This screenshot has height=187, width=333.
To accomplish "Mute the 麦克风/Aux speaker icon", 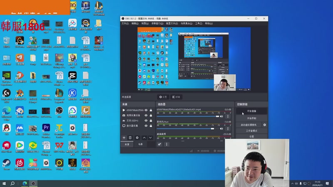I will tap(222, 129).
